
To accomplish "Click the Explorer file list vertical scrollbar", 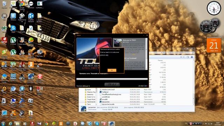I will click(x=194, y=82).
